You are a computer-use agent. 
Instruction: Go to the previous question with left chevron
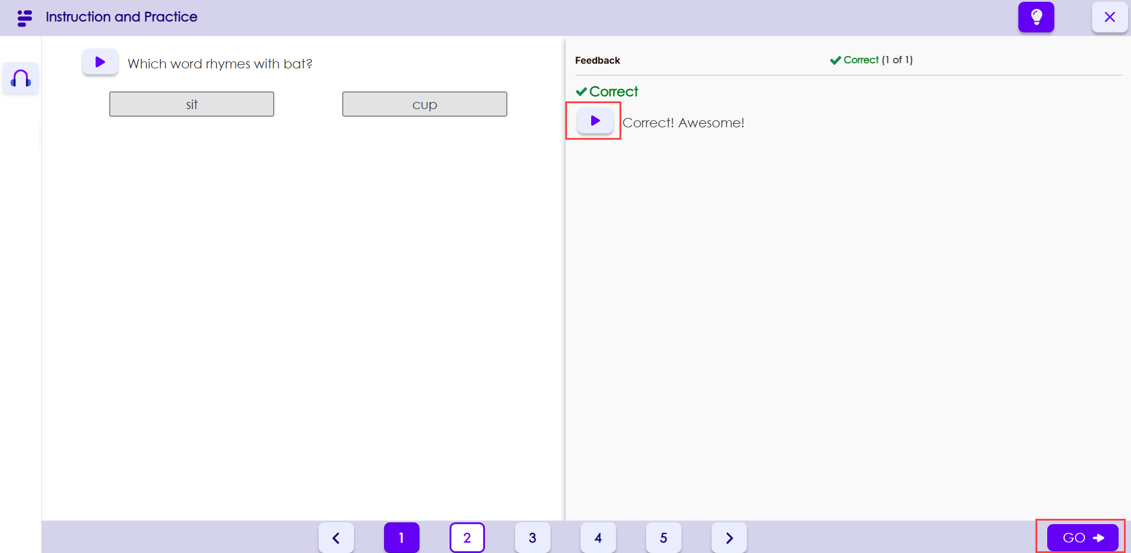pyautogui.click(x=336, y=538)
